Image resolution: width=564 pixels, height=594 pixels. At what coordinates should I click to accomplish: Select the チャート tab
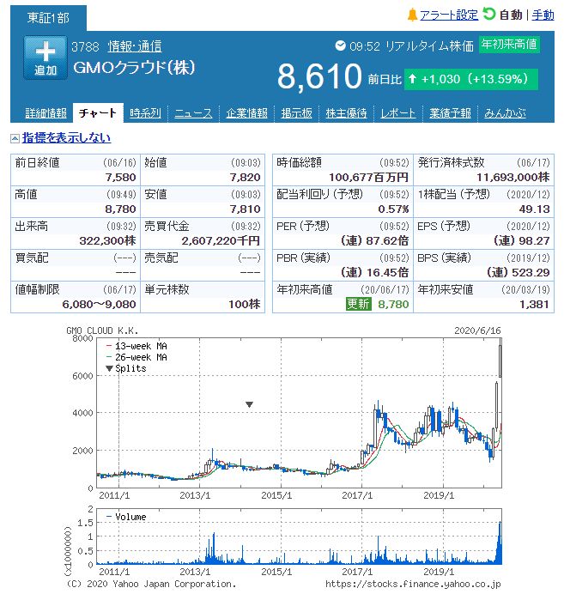pyautogui.click(x=98, y=113)
